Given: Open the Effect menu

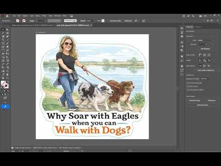Looking at the screenshot, I should pos(44,16).
